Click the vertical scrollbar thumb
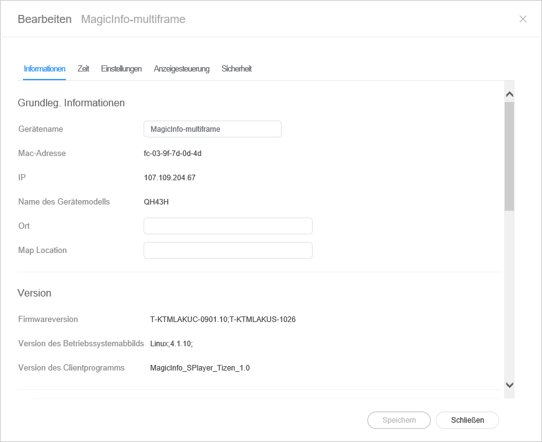The height and width of the screenshot is (442, 542). [x=509, y=155]
